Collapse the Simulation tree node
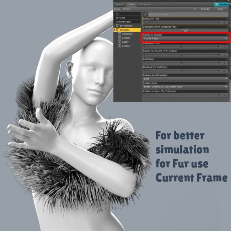 [x=115, y=30]
